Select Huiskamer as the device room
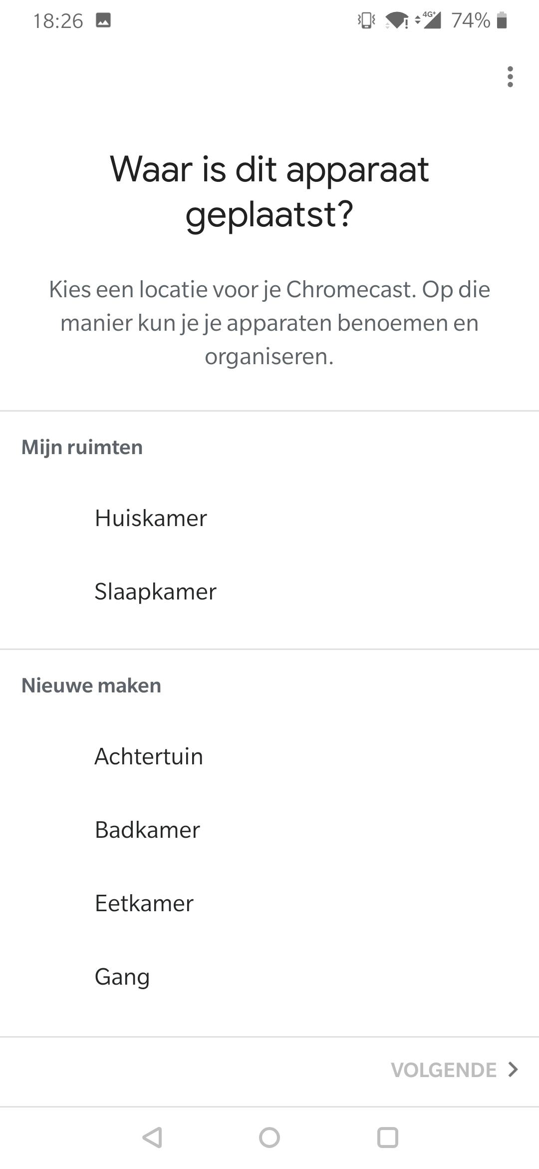 coord(151,518)
